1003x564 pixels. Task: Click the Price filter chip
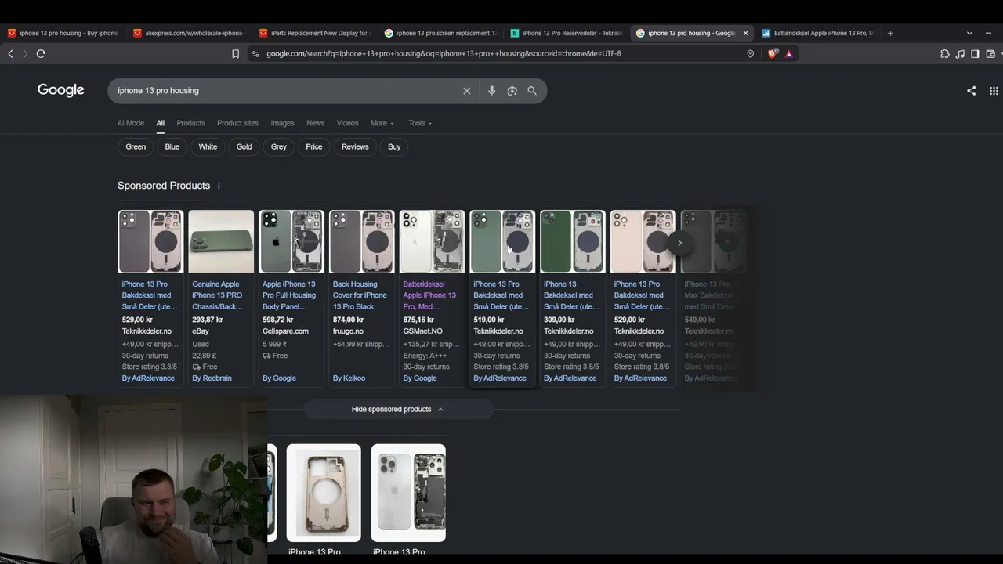(314, 146)
